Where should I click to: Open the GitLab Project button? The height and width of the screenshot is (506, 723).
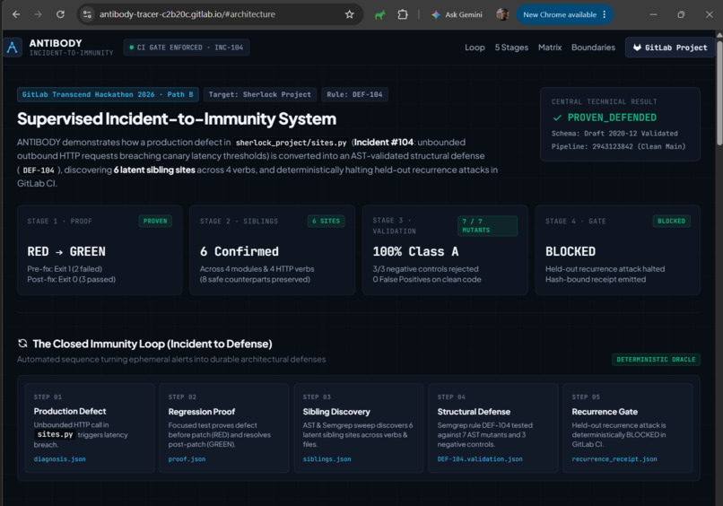click(669, 48)
